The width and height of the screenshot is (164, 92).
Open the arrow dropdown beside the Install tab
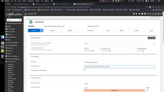click(x=42, y=30)
